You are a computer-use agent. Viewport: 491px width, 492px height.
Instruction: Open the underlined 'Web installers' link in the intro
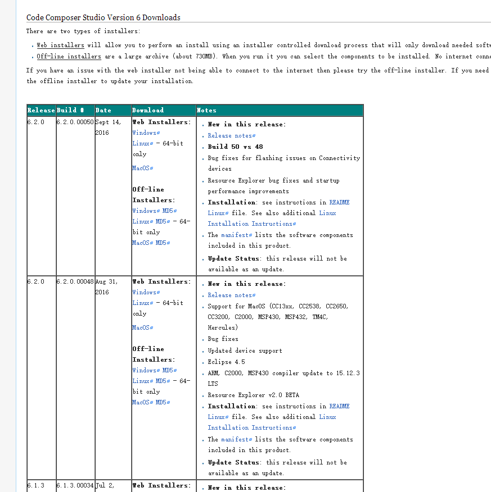(x=60, y=45)
